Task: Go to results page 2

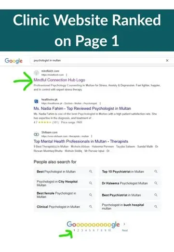Action: click(x=78, y=230)
